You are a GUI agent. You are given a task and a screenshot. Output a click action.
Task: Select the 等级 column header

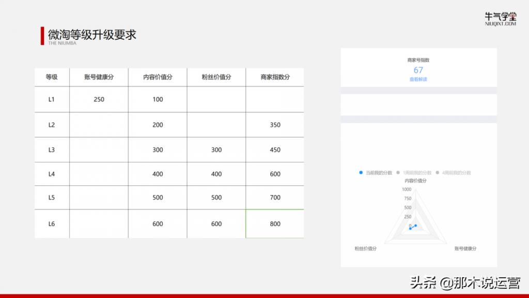pyautogui.click(x=52, y=77)
